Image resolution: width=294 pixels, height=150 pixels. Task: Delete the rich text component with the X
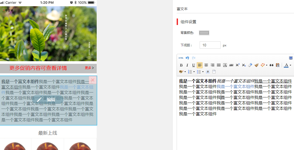(x=93, y=80)
